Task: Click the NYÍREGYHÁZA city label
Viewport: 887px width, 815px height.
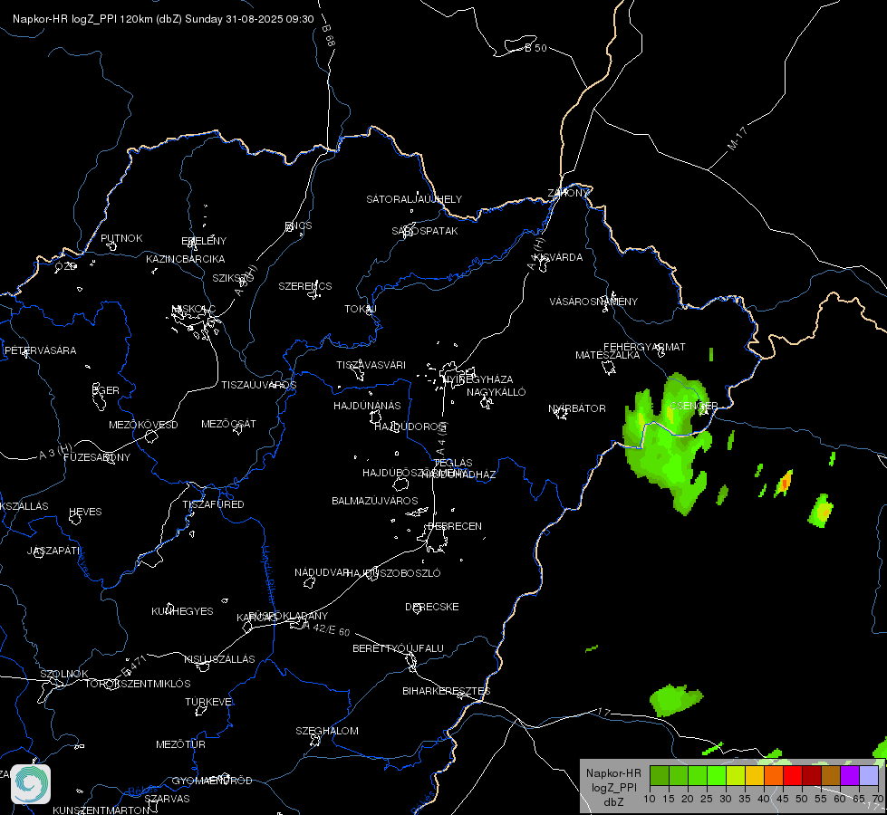Action: (478, 379)
